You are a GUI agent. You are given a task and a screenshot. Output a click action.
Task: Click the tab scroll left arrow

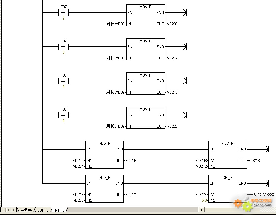[x=3, y=210]
